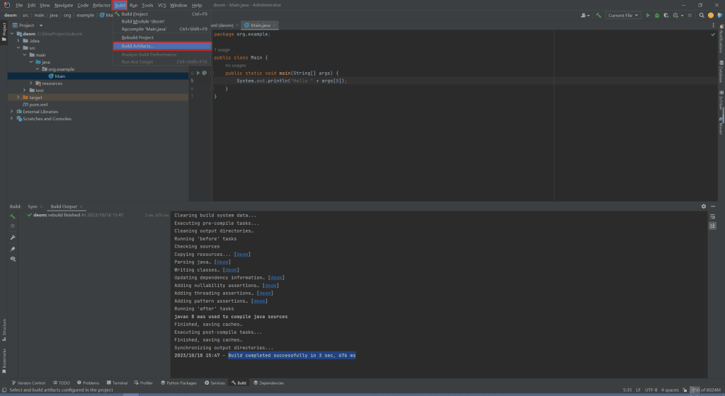This screenshot has height=396, width=725.
Task: Close the Build Output tab
Action: [81, 206]
